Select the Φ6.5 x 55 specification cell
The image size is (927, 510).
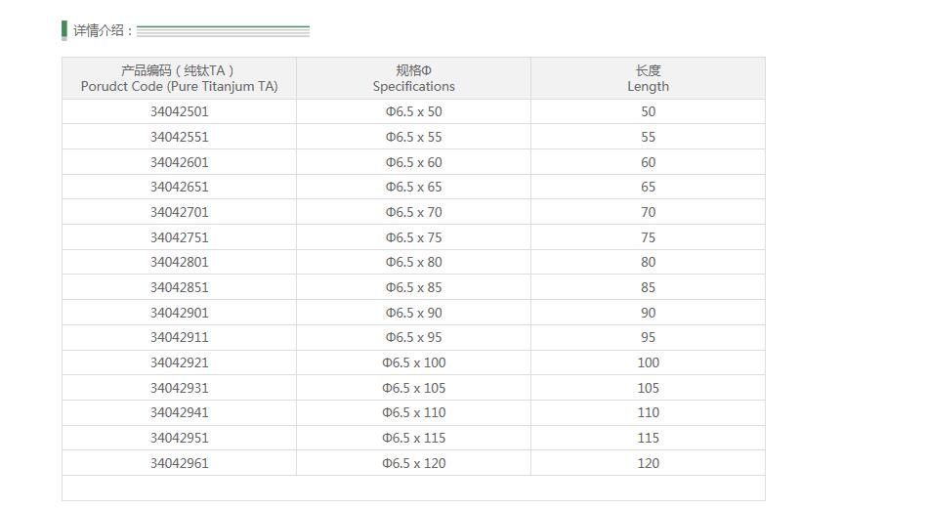coord(413,137)
